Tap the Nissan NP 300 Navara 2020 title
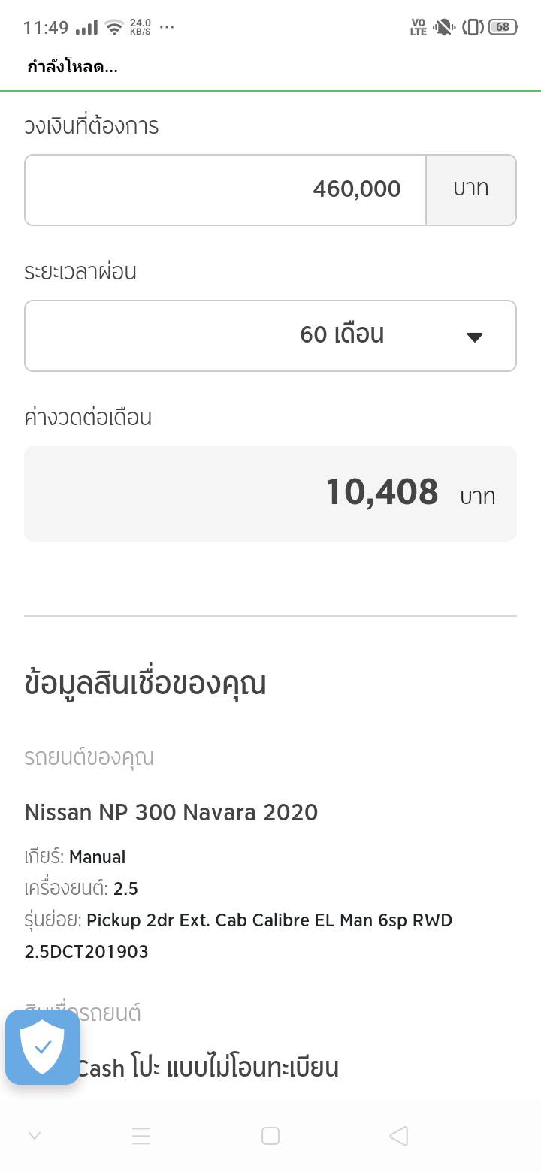The width and height of the screenshot is (541, 1172). (x=171, y=812)
